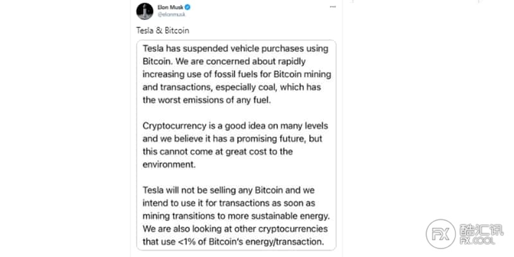Click line mining transitions to more sustainable energy
The image size is (514, 257).
coord(236,216)
